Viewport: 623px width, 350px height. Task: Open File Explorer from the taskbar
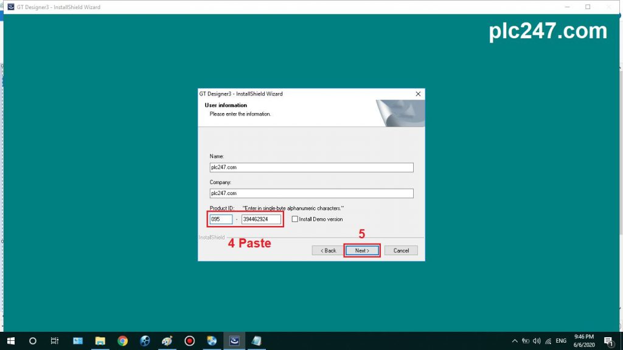click(x=100, y=341)
